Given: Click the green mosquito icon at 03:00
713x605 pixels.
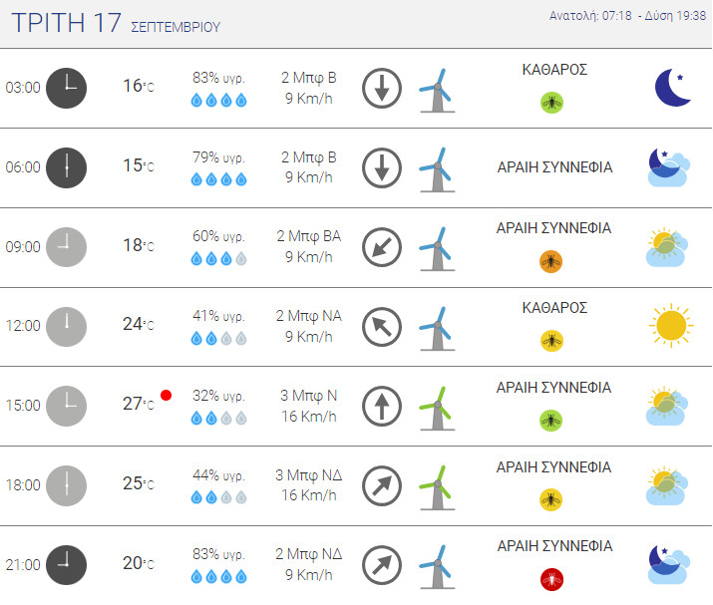Looking at the screenshot, I should [551, 103].
